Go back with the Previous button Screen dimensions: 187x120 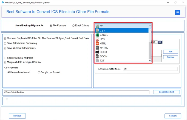(17, 116)
